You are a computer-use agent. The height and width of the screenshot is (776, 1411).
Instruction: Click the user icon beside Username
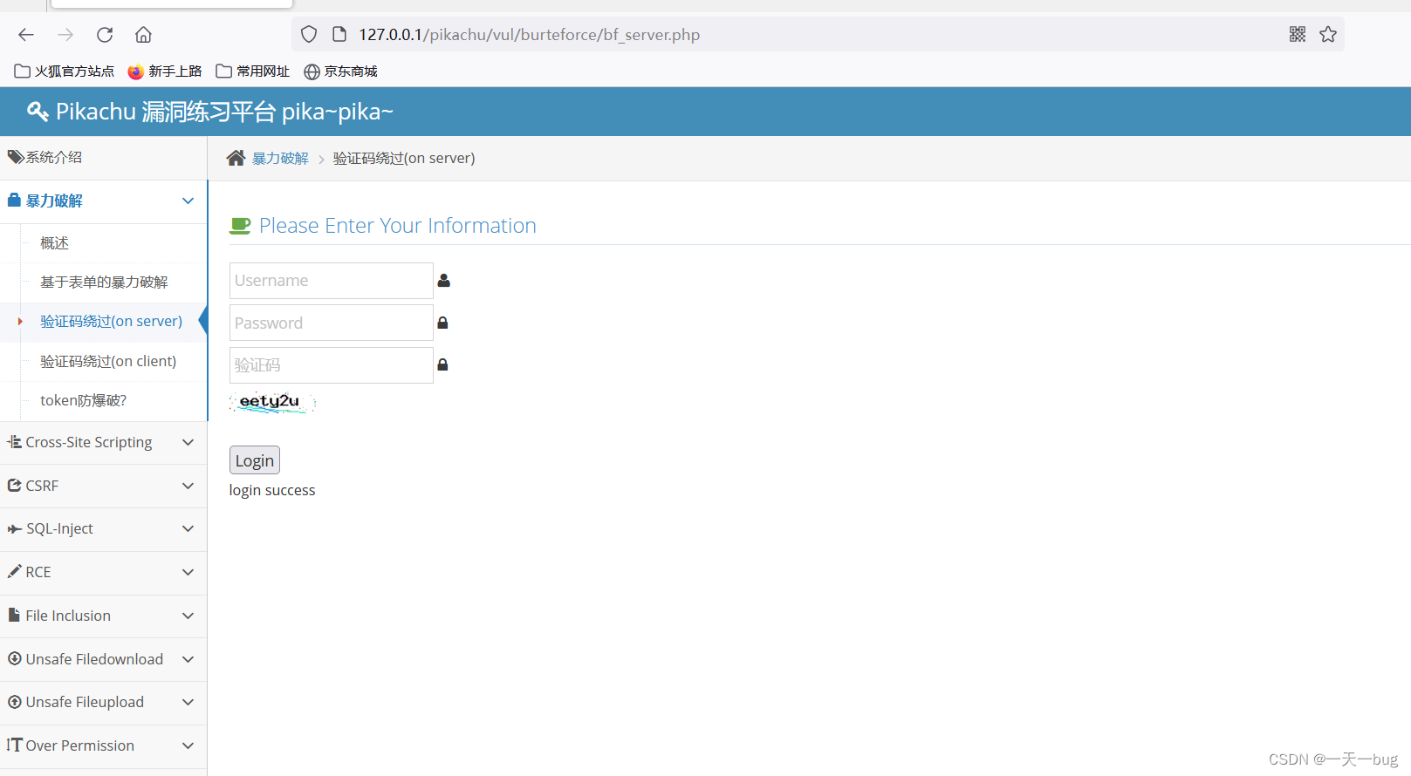(443, 281)
